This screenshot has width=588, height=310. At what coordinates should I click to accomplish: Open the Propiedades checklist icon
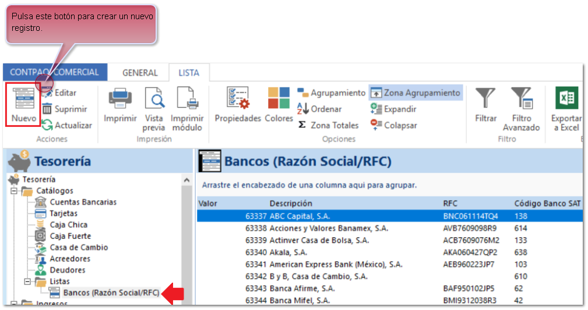(x=238, y=98)
